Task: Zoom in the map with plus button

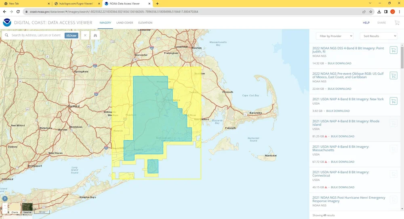Action: click(4, 206)
